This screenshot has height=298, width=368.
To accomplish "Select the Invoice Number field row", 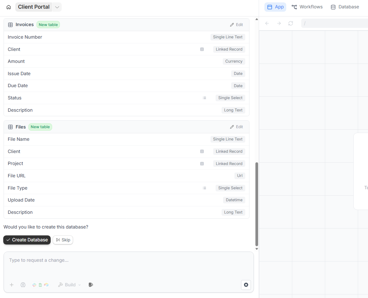I will pos(126,37).
